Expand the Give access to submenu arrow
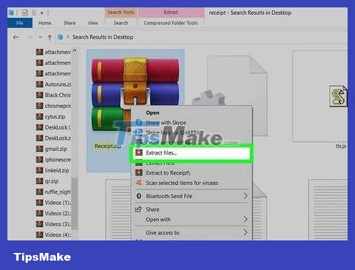355x270 pixels. pyautogui.click(x=246, y=232)
